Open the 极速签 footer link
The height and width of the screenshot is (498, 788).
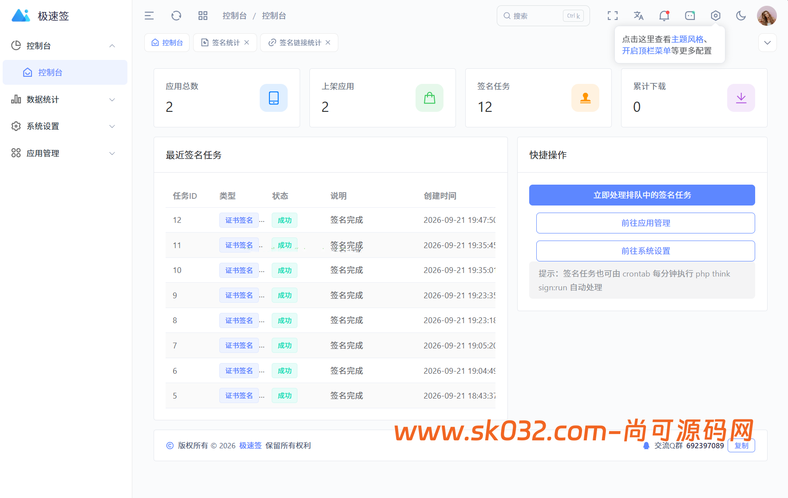click(x=250, y=446)
